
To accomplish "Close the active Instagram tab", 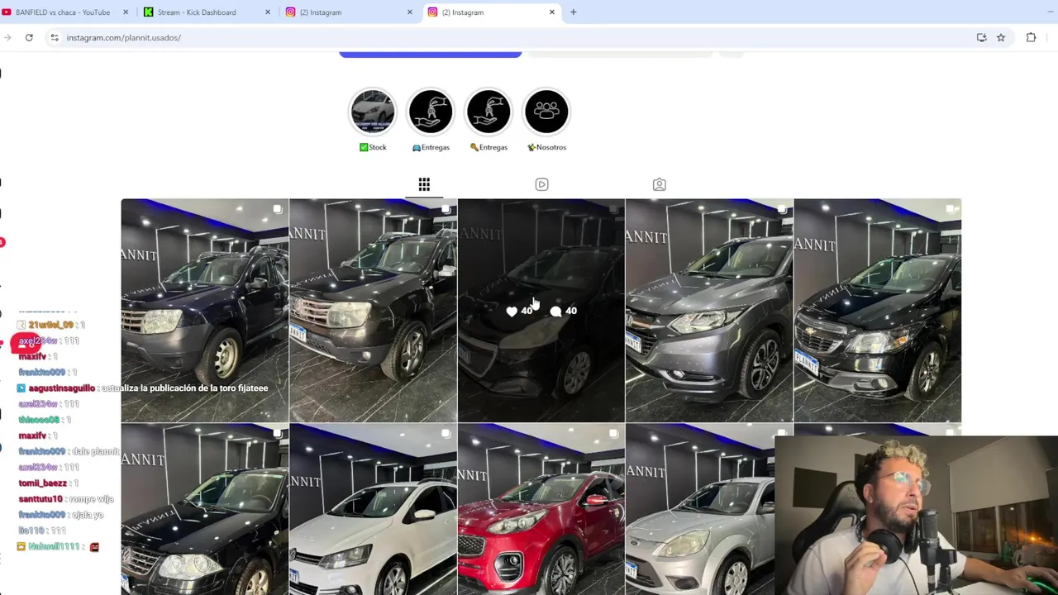I will coord(552,12).
